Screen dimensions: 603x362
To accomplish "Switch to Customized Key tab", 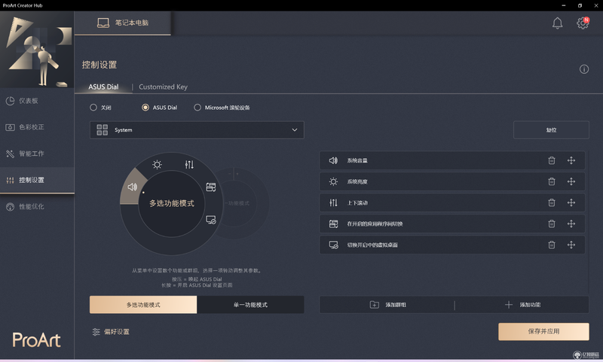I will click(163, 87).
